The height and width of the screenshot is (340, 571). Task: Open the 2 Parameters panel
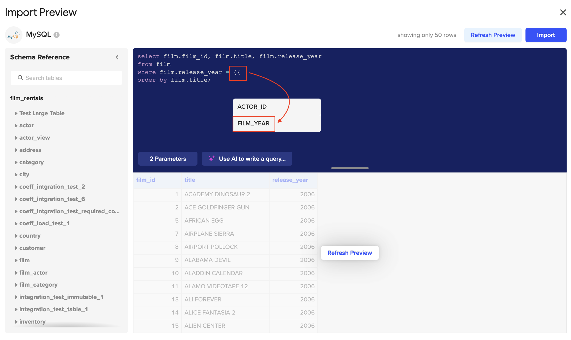[x=168, y=159]
